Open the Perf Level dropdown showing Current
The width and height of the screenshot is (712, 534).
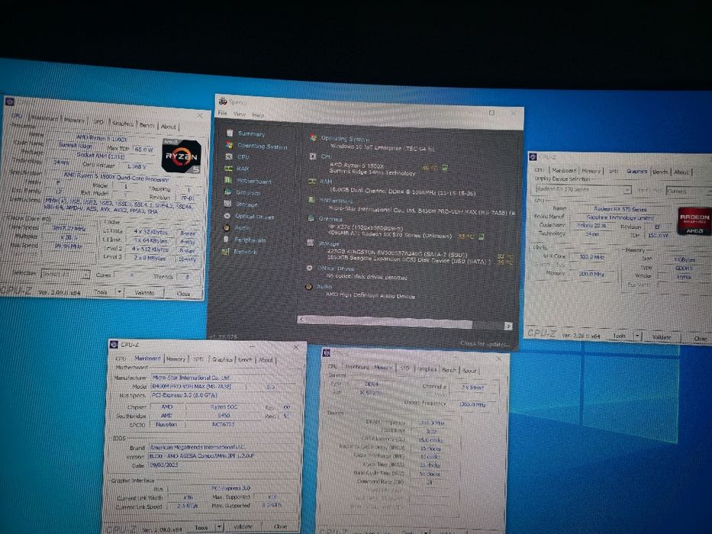tap(688, 191)
